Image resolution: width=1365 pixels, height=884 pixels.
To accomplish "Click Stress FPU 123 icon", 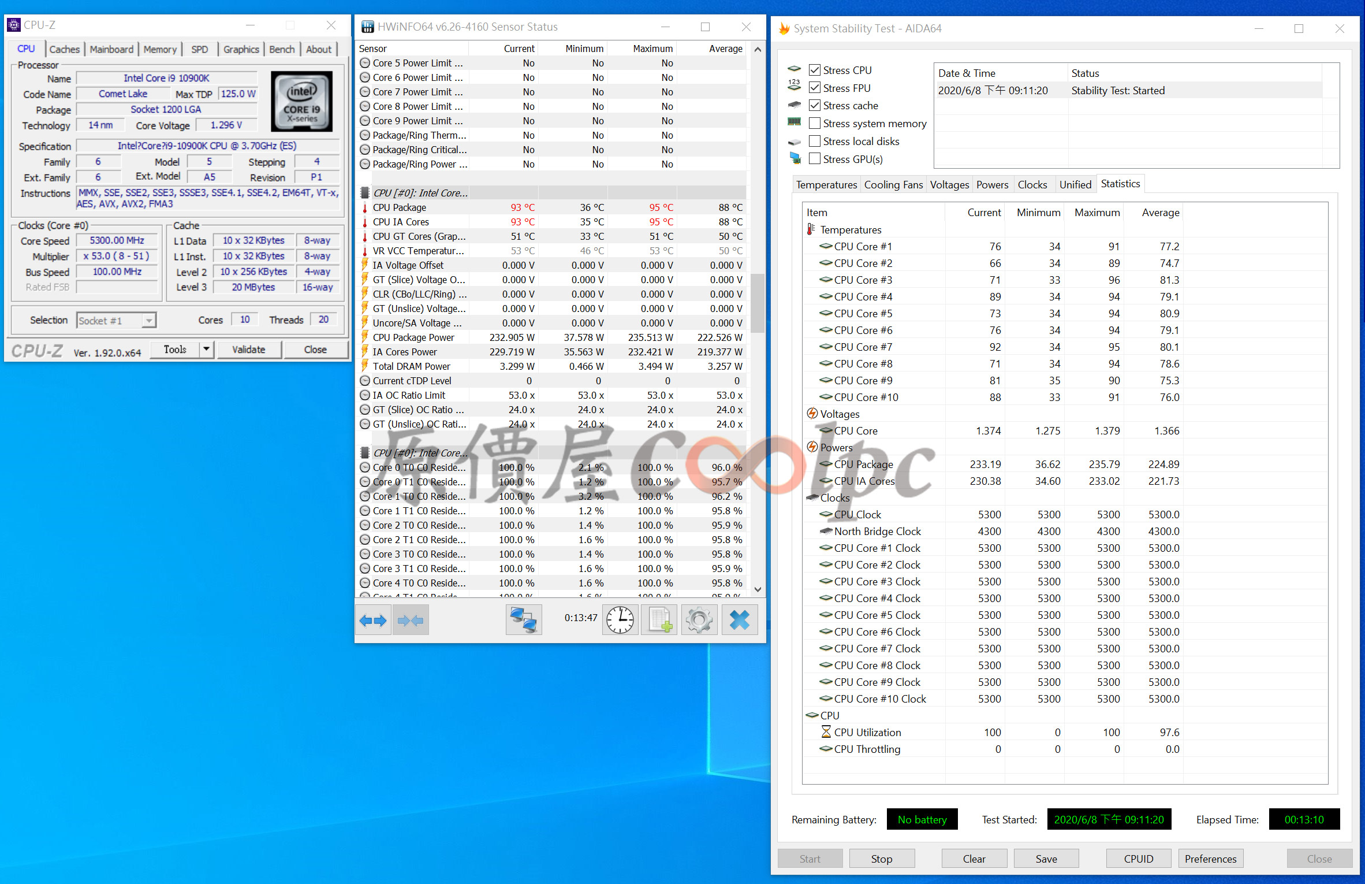I will (x=795, y=85).
